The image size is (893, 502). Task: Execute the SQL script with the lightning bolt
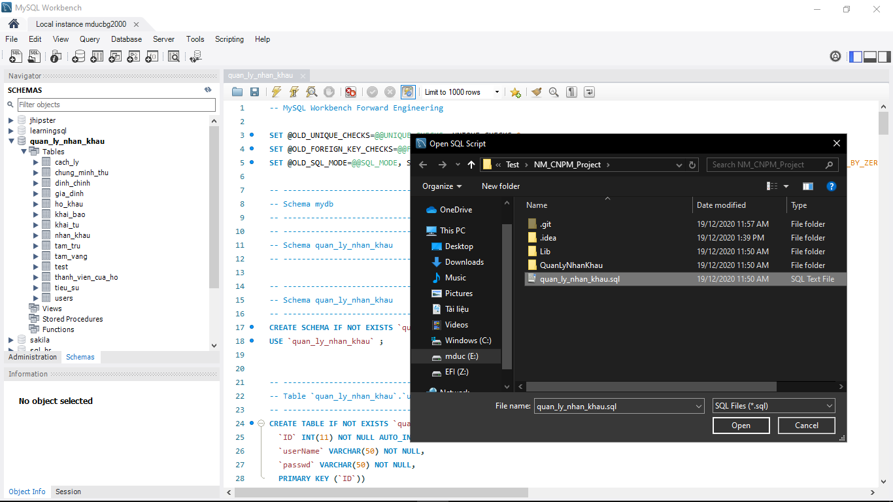pyautogui.click(x=275, y=92)
